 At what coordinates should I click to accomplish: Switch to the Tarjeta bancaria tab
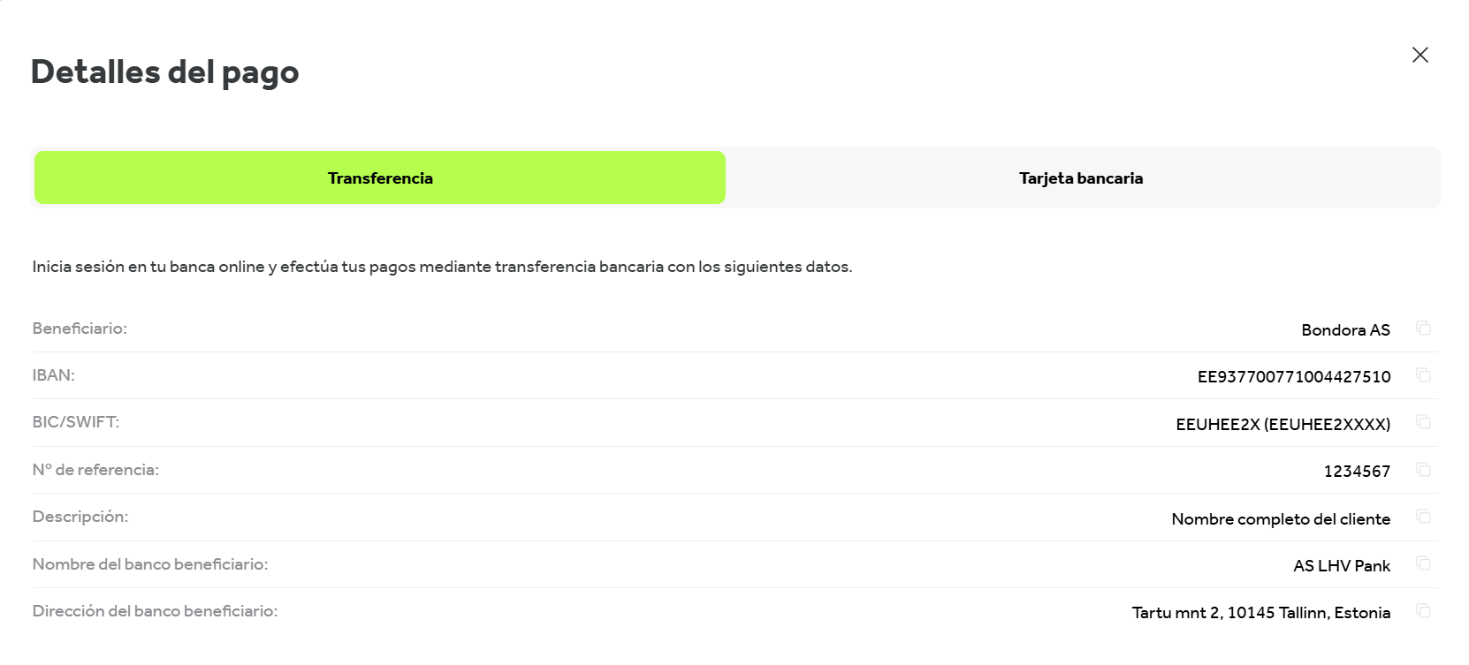click(1080, 178)
